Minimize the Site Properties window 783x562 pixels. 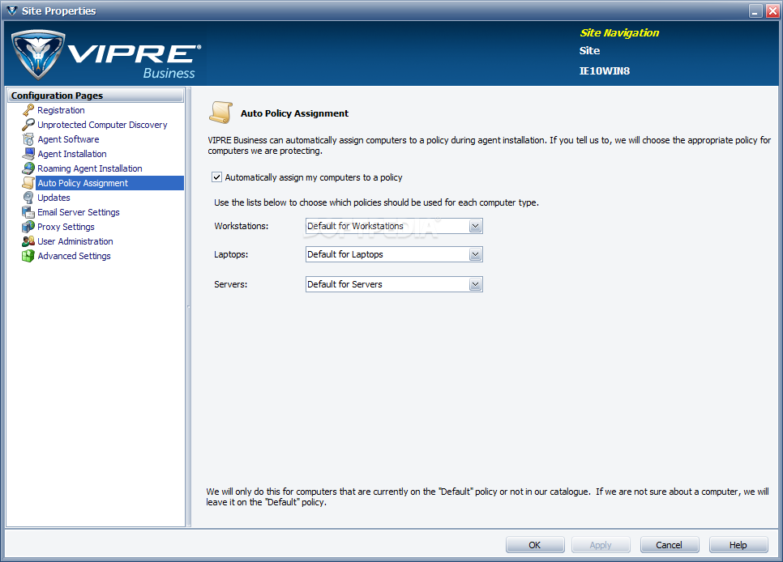pos(756,11)
